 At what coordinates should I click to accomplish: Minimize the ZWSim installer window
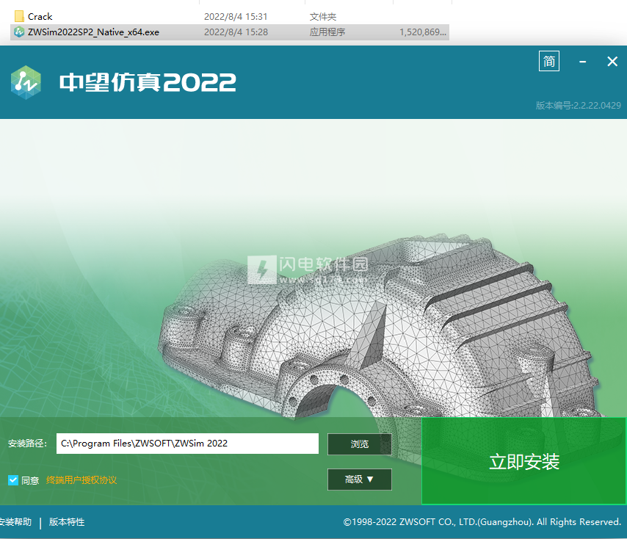point(583,62)
